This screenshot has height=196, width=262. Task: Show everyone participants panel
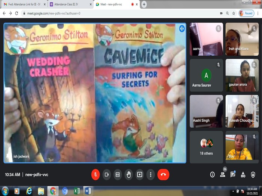coord(223,174)
